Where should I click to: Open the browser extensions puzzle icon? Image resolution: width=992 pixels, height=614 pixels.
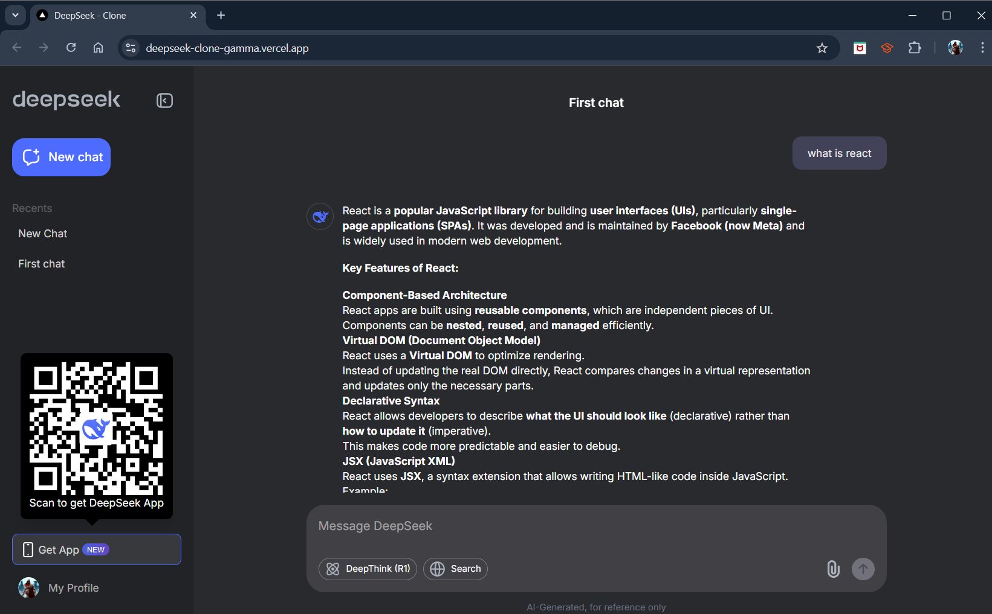915,48
